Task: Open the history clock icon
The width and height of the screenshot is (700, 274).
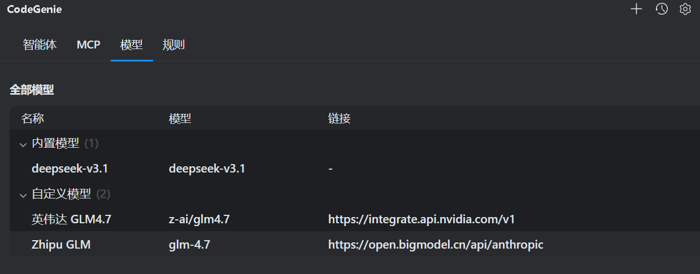Action: click(662, 9)
